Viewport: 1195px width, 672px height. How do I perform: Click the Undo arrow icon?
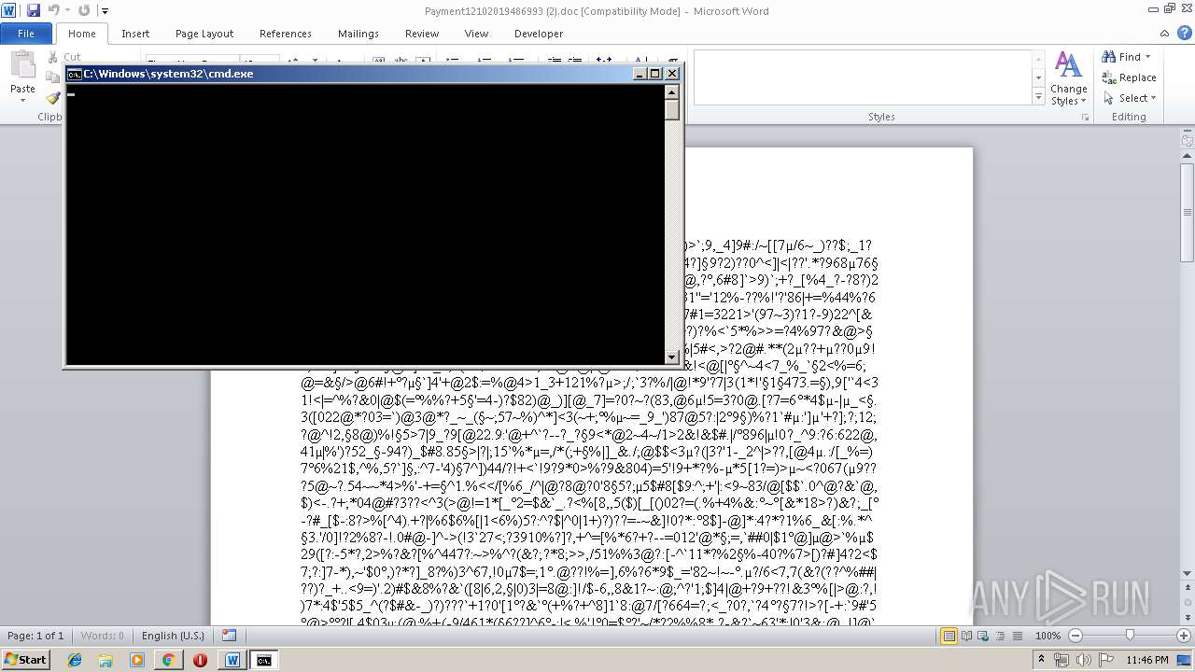(53, 10)
